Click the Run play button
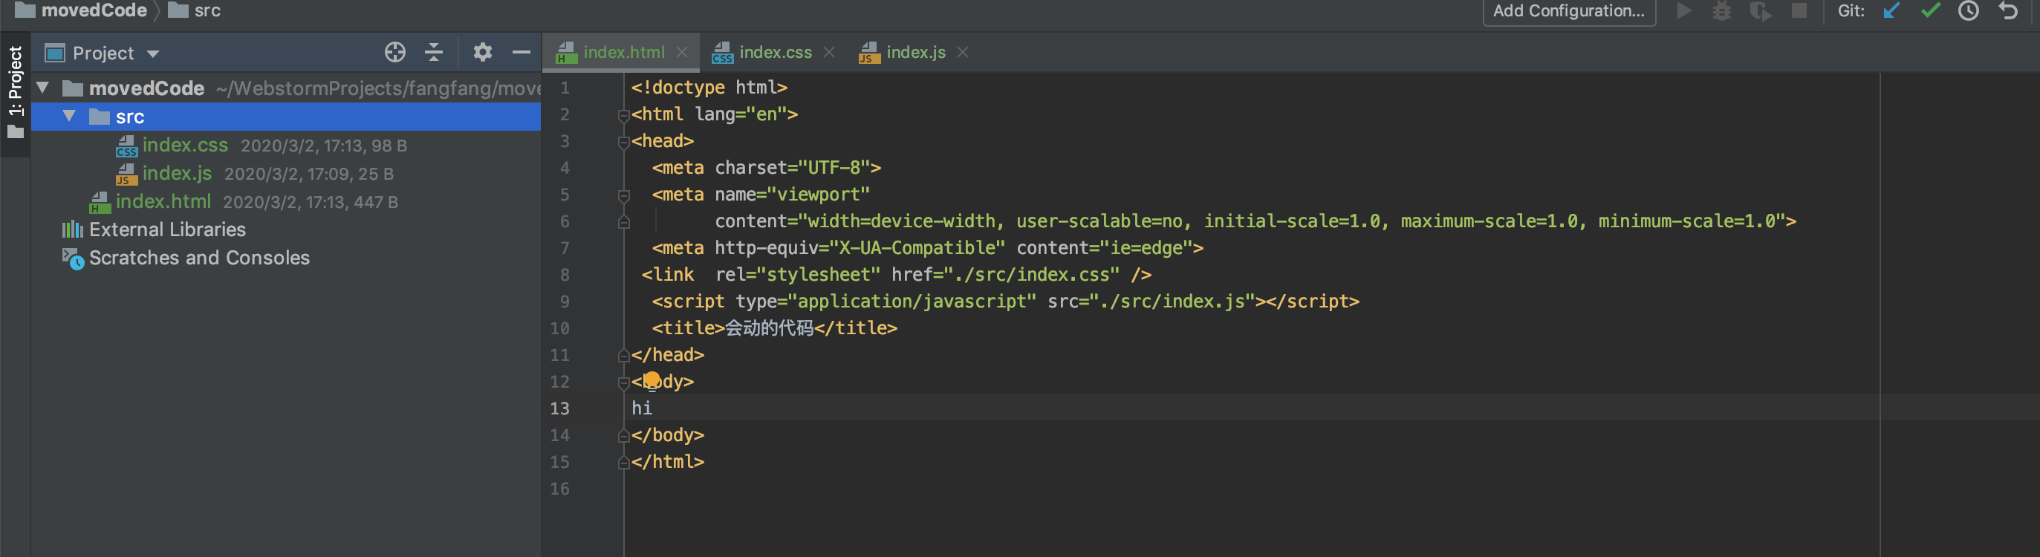The image size is (2040, 557). [1683, 11]
